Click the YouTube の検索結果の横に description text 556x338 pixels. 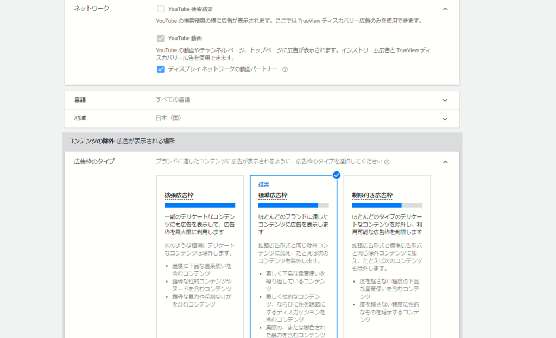(x=289, y=21)
